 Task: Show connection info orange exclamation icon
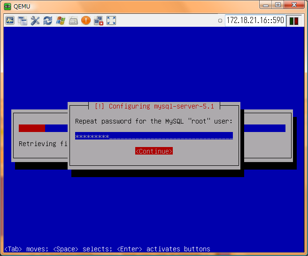point(86,20)
